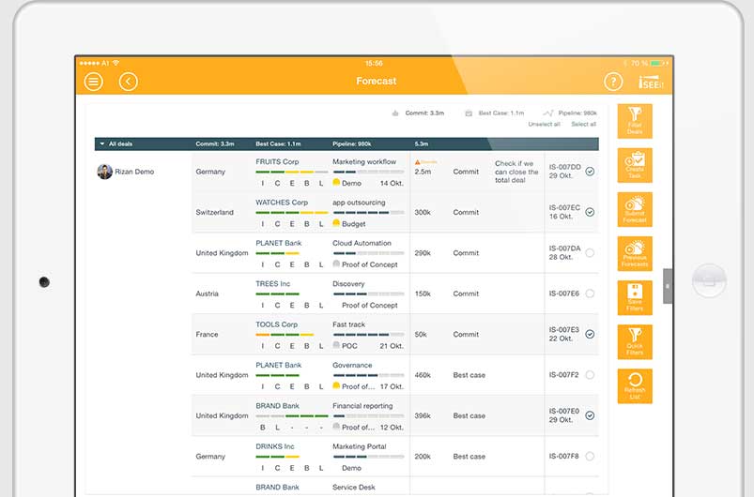This screenshot has width=754, height=497.
Task: Click the 2.5m amount for FRUITS Corp
Action: (x=423, y=172)
